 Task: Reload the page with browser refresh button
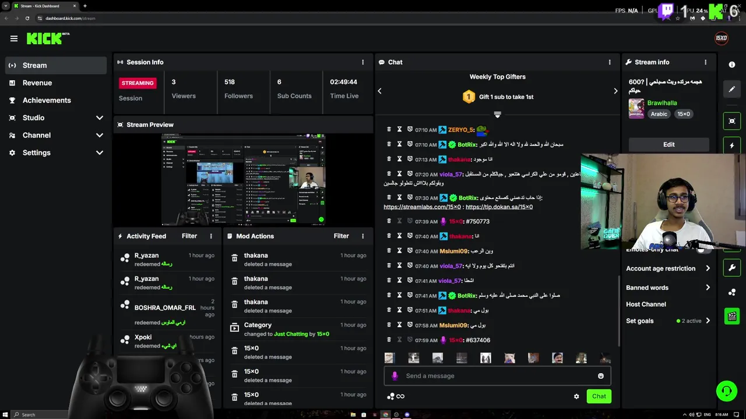[27, 18]
